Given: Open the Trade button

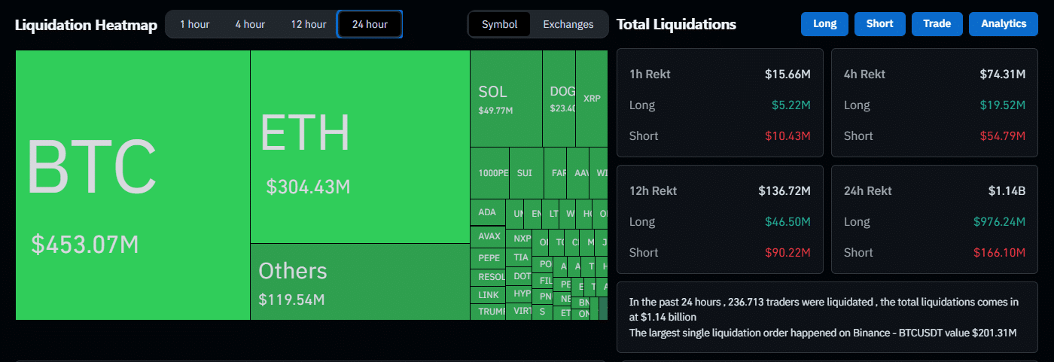Looking at the screenshot, I should [937, 24].
